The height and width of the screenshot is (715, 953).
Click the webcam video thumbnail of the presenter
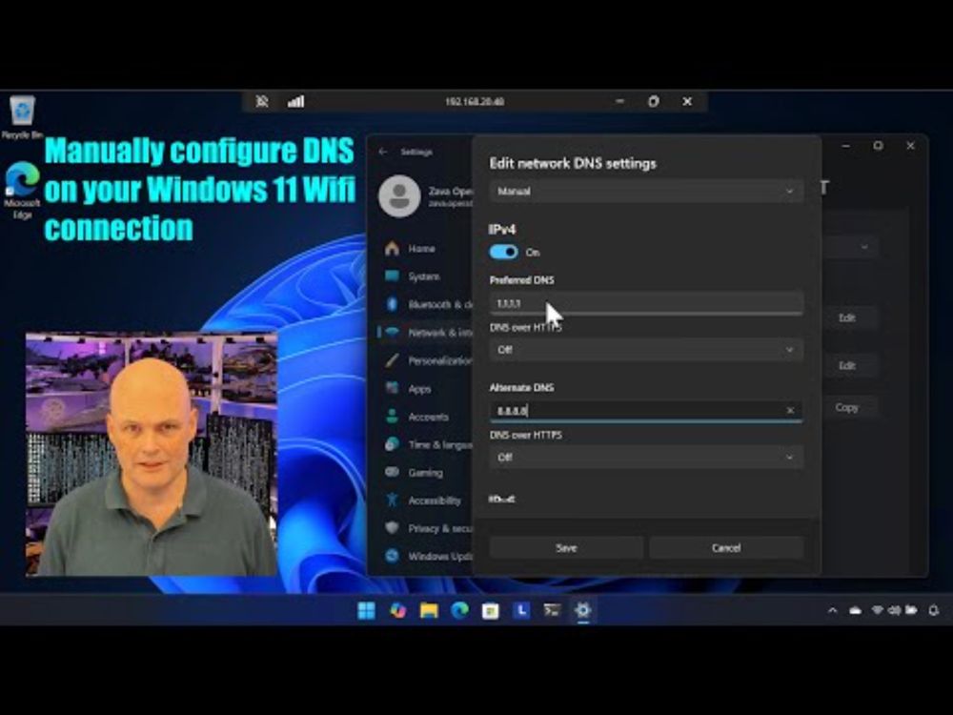(152, 454)
